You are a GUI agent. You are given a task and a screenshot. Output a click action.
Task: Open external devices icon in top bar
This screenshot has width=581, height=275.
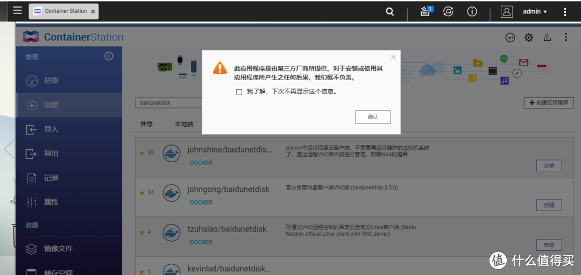[448, 11]
